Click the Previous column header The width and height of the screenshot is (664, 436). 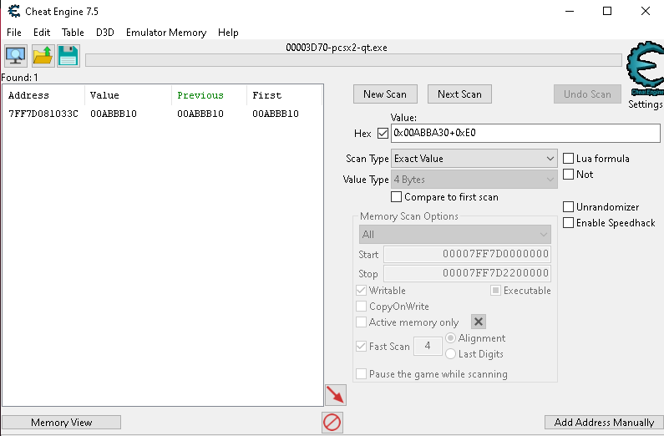point(209,95)
